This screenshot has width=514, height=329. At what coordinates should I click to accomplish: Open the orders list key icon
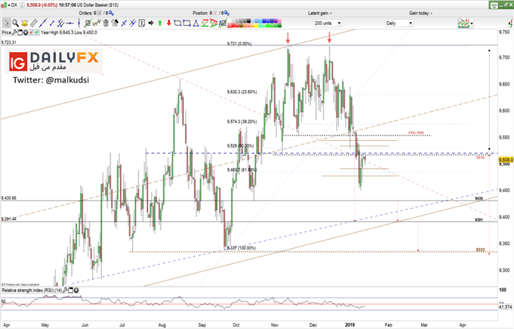pos(111,14)
